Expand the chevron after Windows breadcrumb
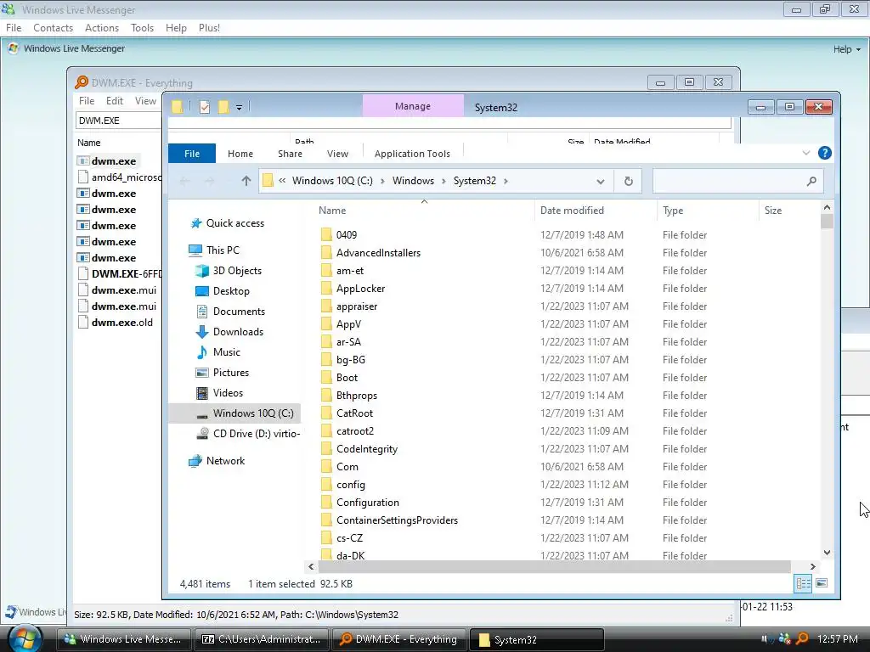870x652 pixels. click(x=443, y=181)
